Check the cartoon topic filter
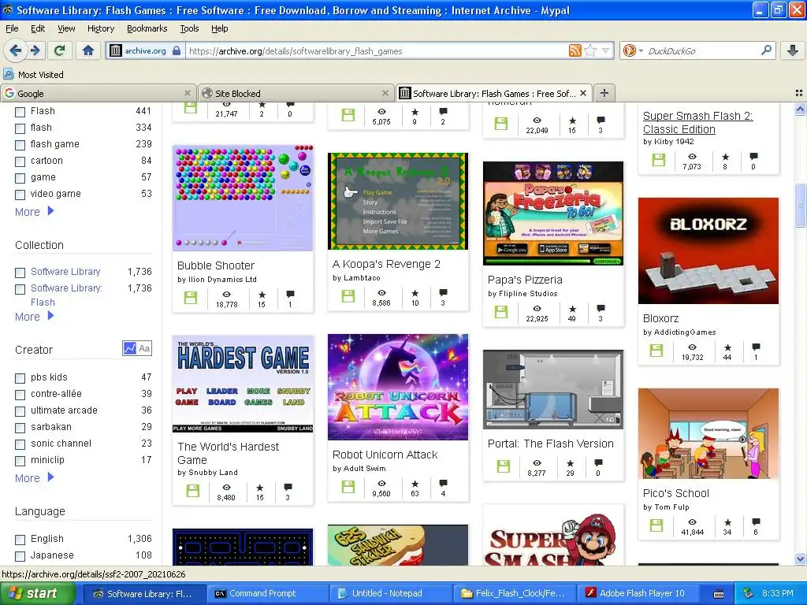This screenshot has height=605, width=807. 20,161
